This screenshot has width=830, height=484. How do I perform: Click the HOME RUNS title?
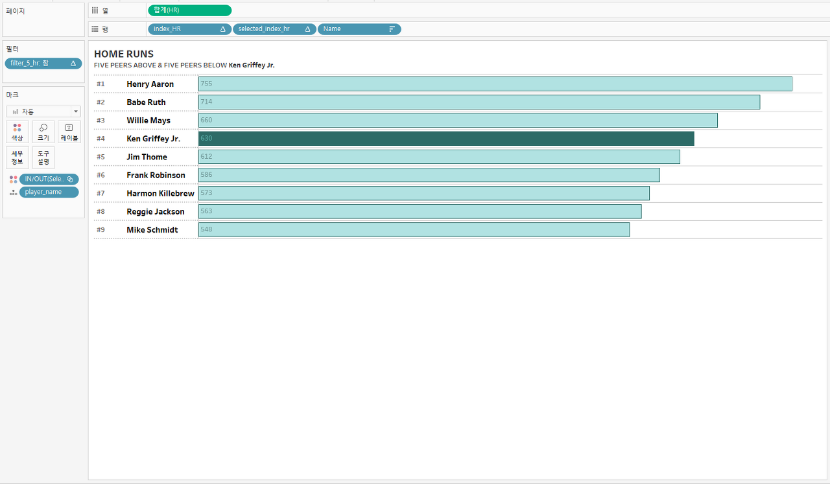(x=124, y=54)
